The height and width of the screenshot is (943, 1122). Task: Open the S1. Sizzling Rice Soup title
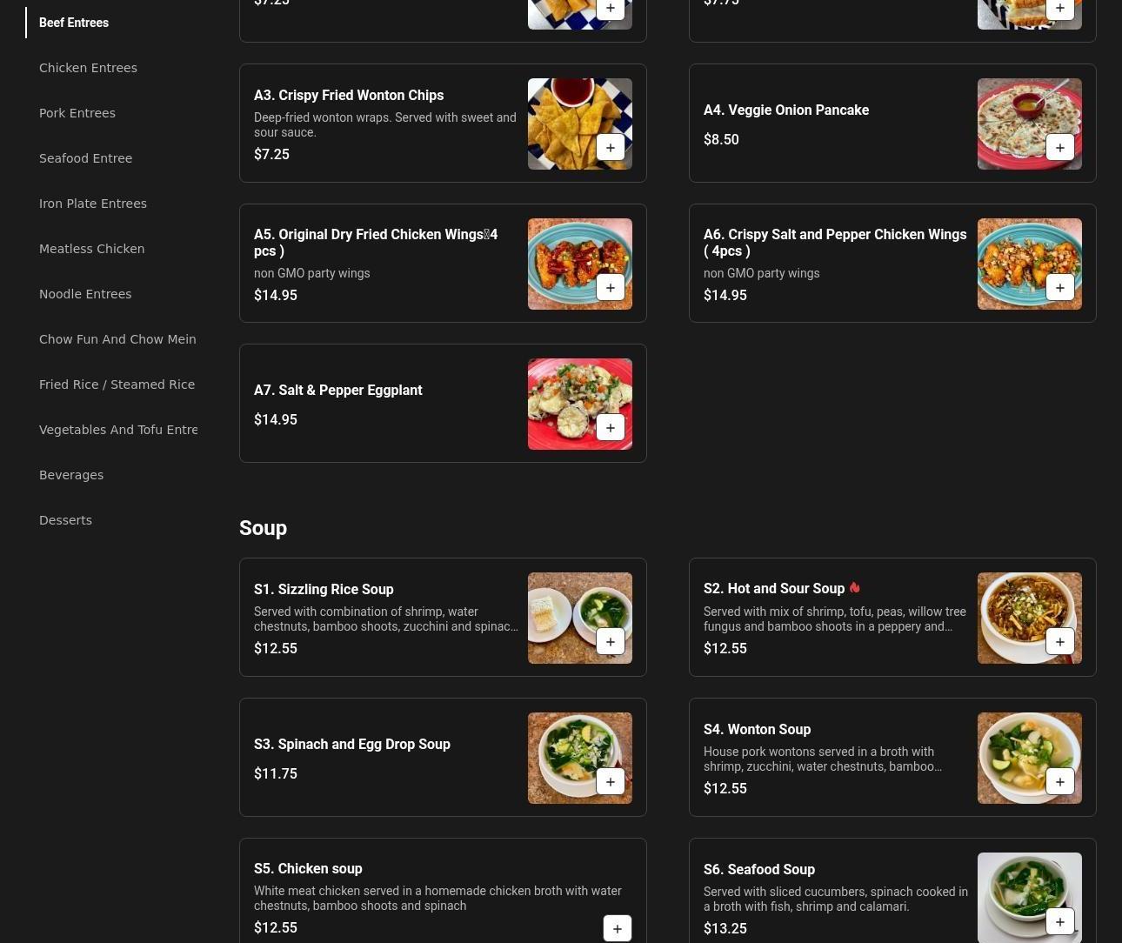pyautogui.click(x=324, y=590)
